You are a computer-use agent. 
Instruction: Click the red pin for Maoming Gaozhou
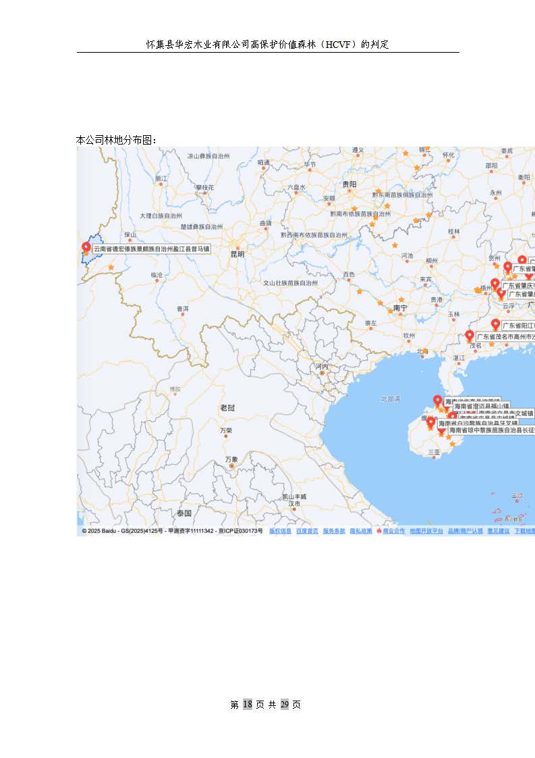click(470, 336)
